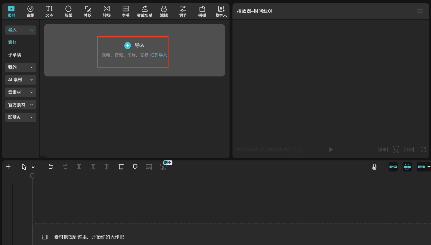Select 子草稿 in the sidebar
This screenshot has height=245, width=431.
click(x=15, y=55)
